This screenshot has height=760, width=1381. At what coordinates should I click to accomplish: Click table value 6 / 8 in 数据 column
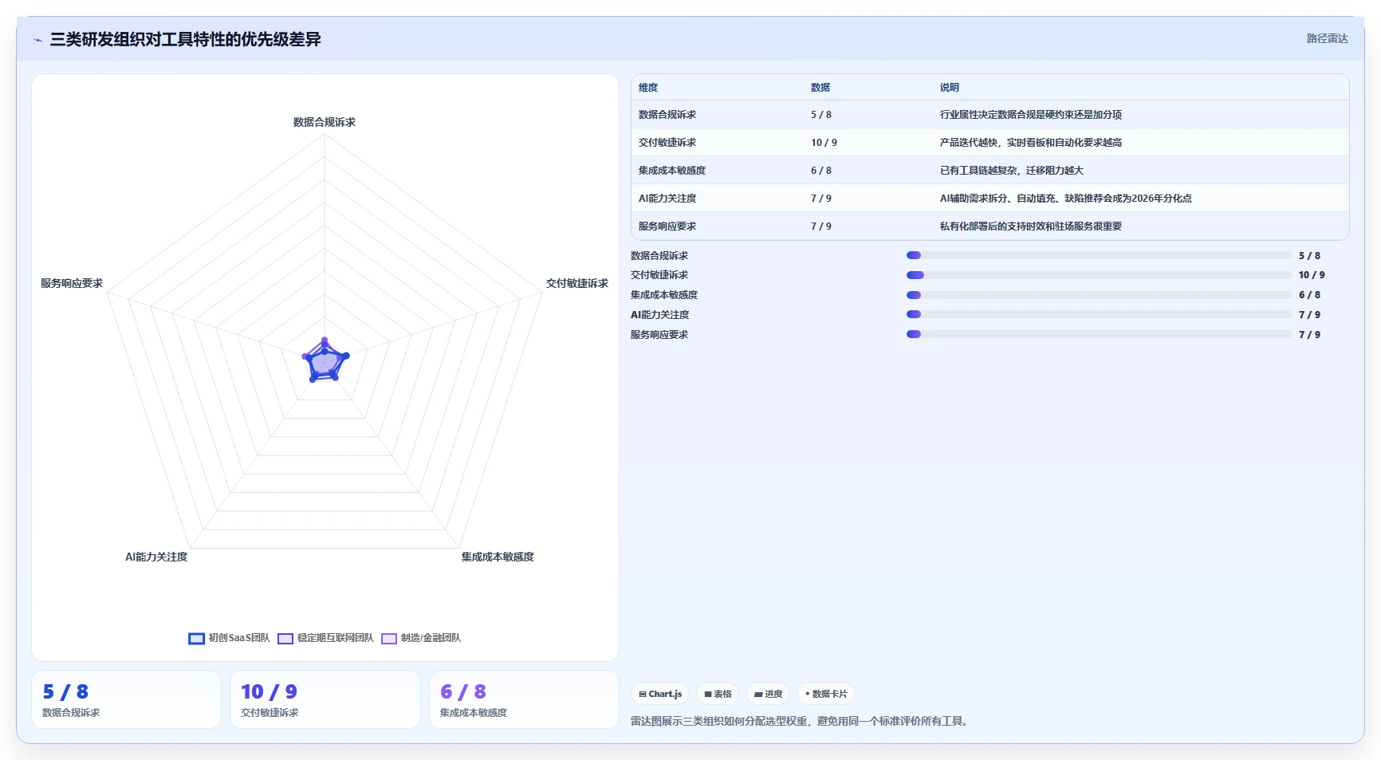click(x=821, y=171)
